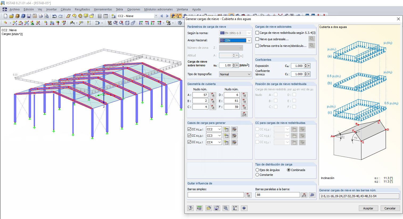Pick node F graphically in Geometría de cubierta

click(x=244, y=107)
